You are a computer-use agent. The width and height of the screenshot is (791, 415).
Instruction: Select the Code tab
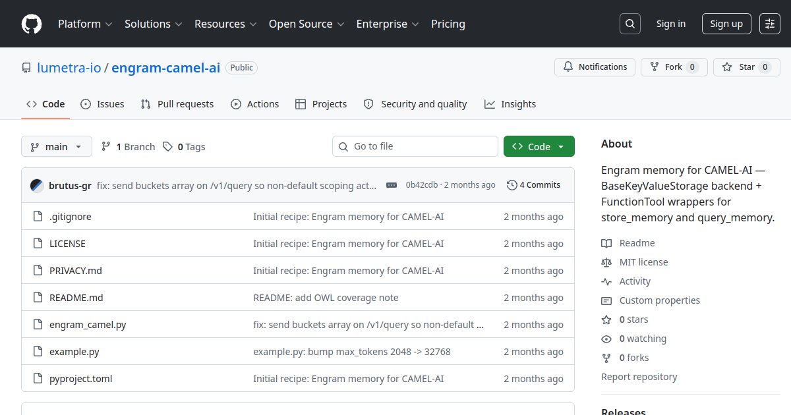pyautogui.click(x=45, y=104)
